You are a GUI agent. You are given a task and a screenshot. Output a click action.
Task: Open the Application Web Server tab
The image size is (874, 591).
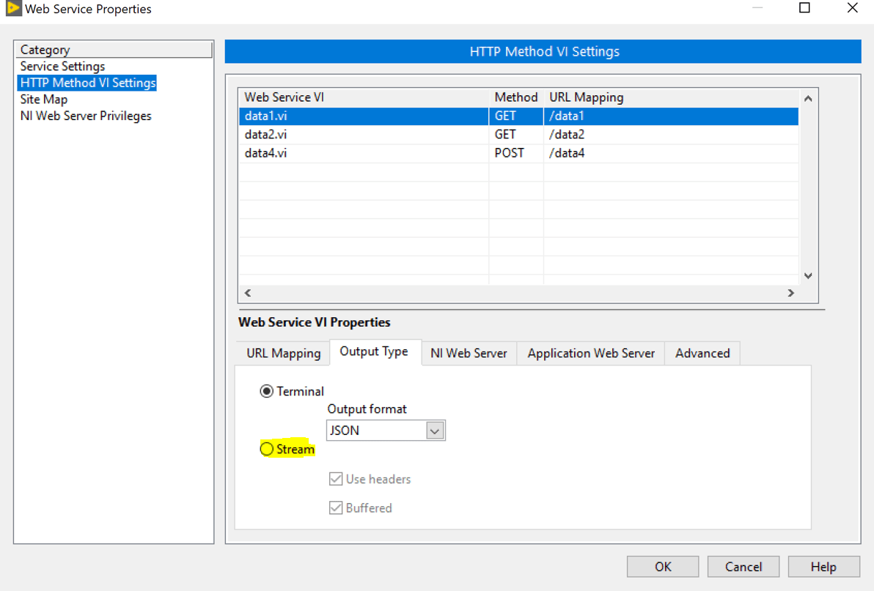coord(590,352)
